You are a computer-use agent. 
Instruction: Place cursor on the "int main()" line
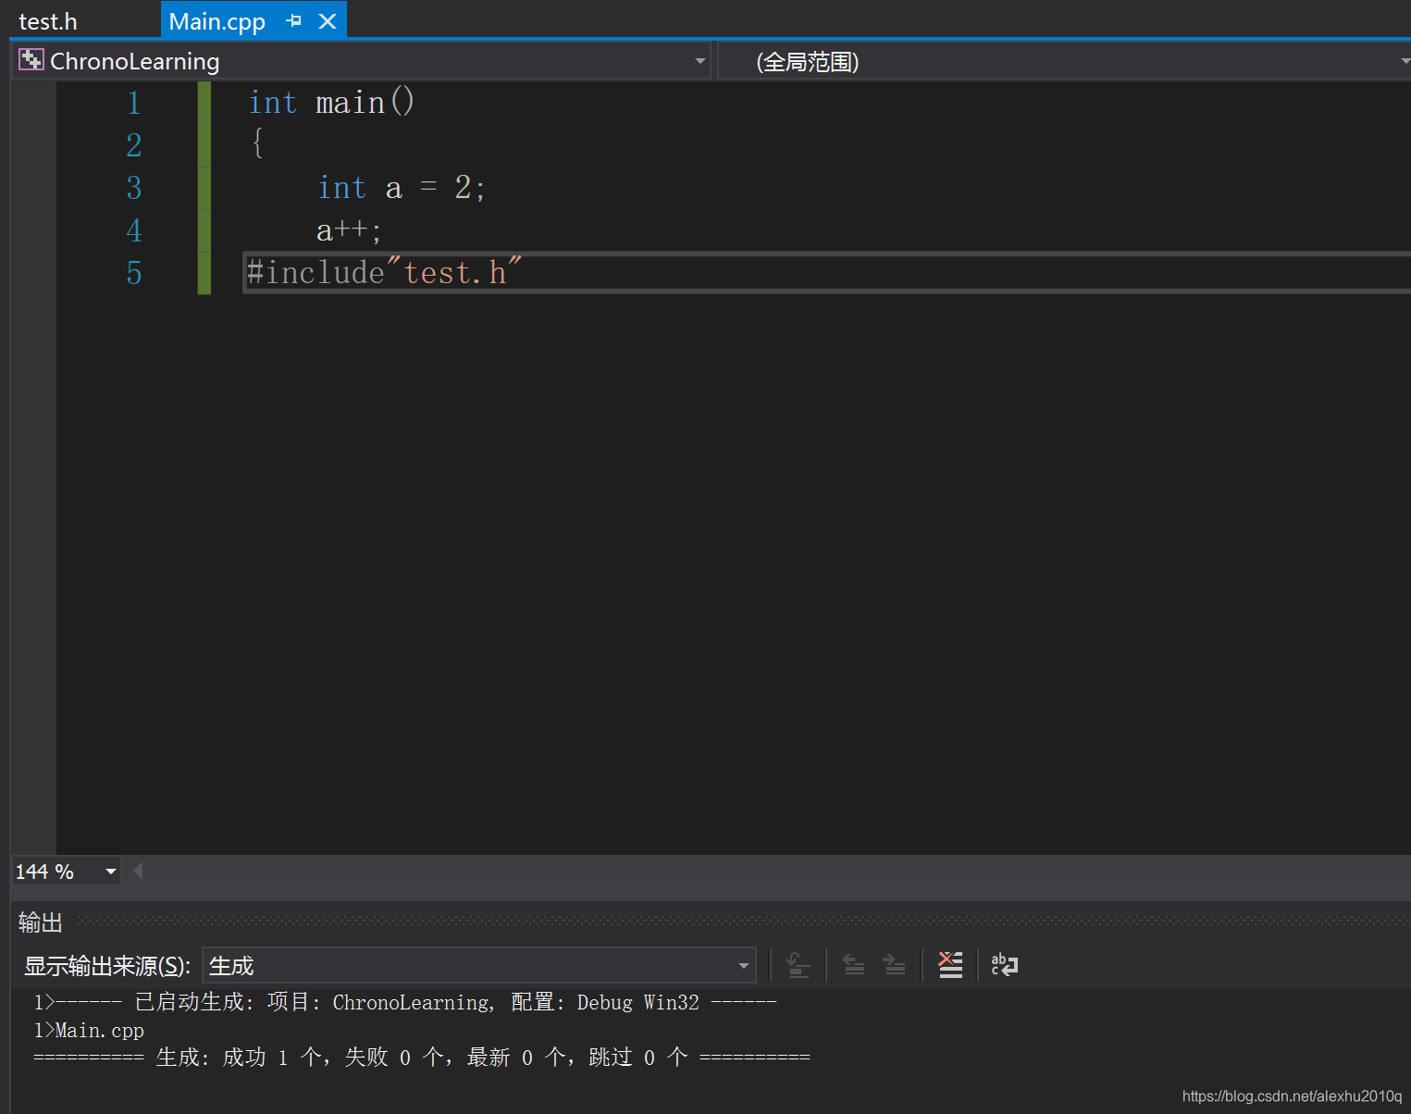[x=331, y=102]
